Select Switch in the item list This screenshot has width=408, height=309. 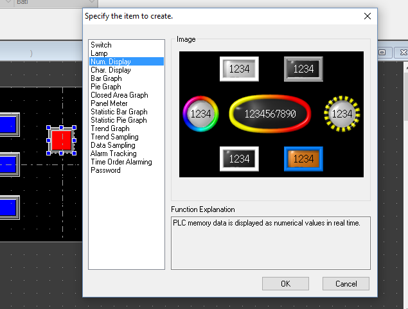point(101,45)
